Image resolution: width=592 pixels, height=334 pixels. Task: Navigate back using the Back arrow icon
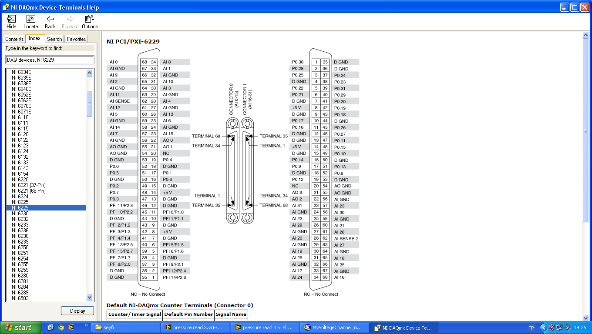50,20
